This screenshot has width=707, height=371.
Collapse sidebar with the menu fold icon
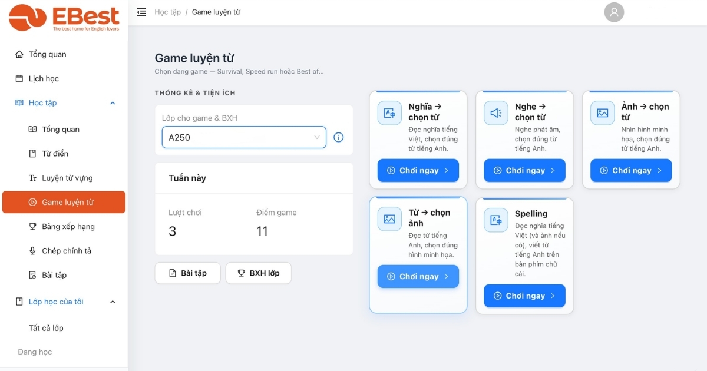[141, 12]
